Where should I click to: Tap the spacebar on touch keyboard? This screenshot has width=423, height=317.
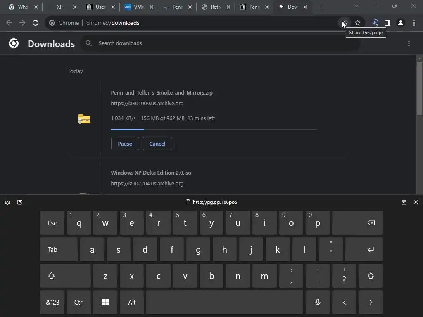pos(225,302)
